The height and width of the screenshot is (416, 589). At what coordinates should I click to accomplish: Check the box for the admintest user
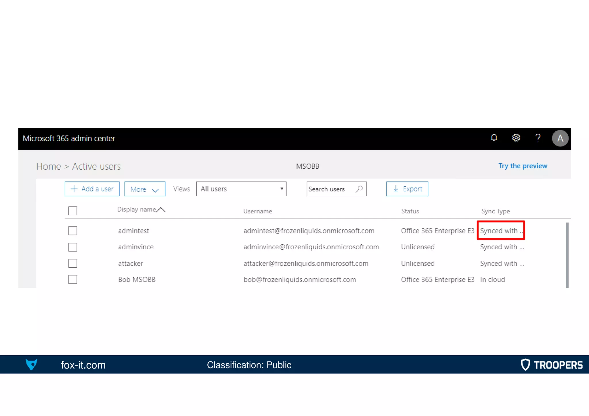click(73, 231)
